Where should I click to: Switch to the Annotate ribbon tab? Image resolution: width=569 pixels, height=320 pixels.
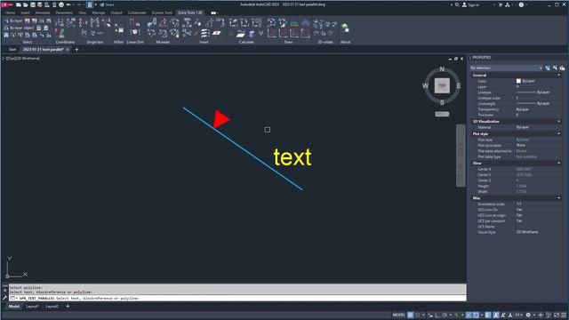(43, 12)
